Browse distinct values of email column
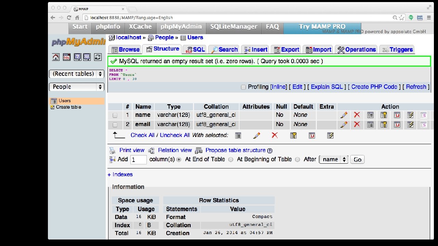The height and width of the screenshot is (246, 438). coord(370,125)
